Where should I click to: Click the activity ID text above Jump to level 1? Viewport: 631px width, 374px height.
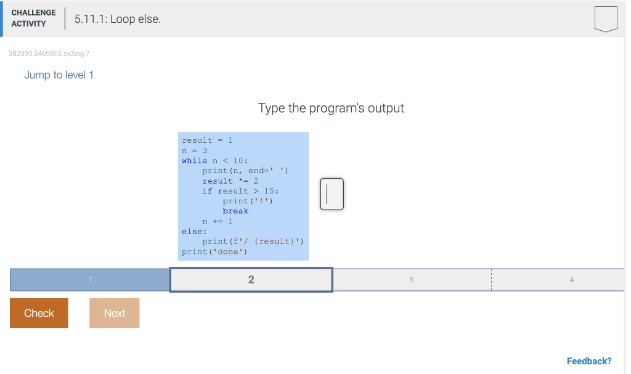coord(49,54)
